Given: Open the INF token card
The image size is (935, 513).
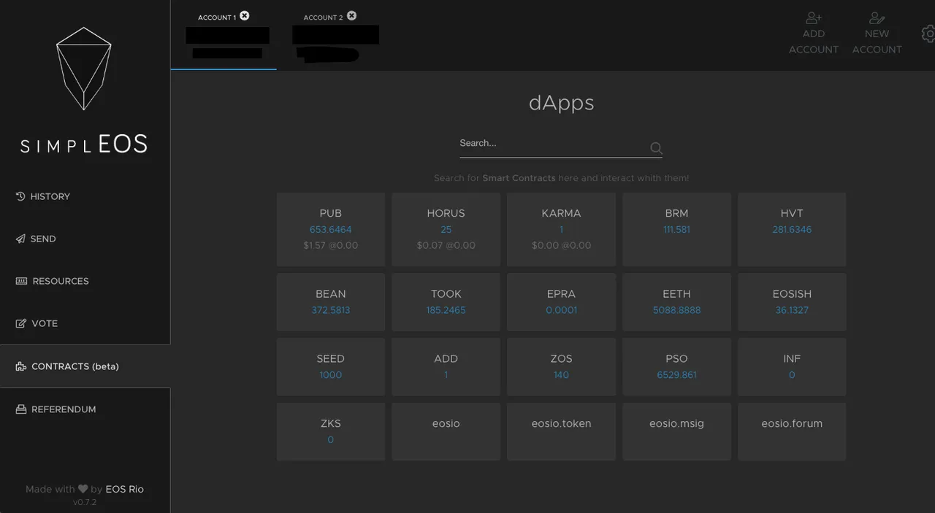Looking at the screenshot, I should (x=792, y=367).
